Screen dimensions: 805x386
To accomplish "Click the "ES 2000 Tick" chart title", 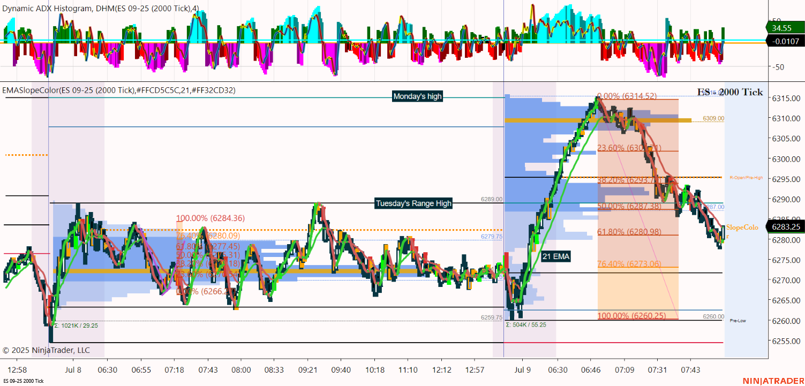I will coord(730,92).
